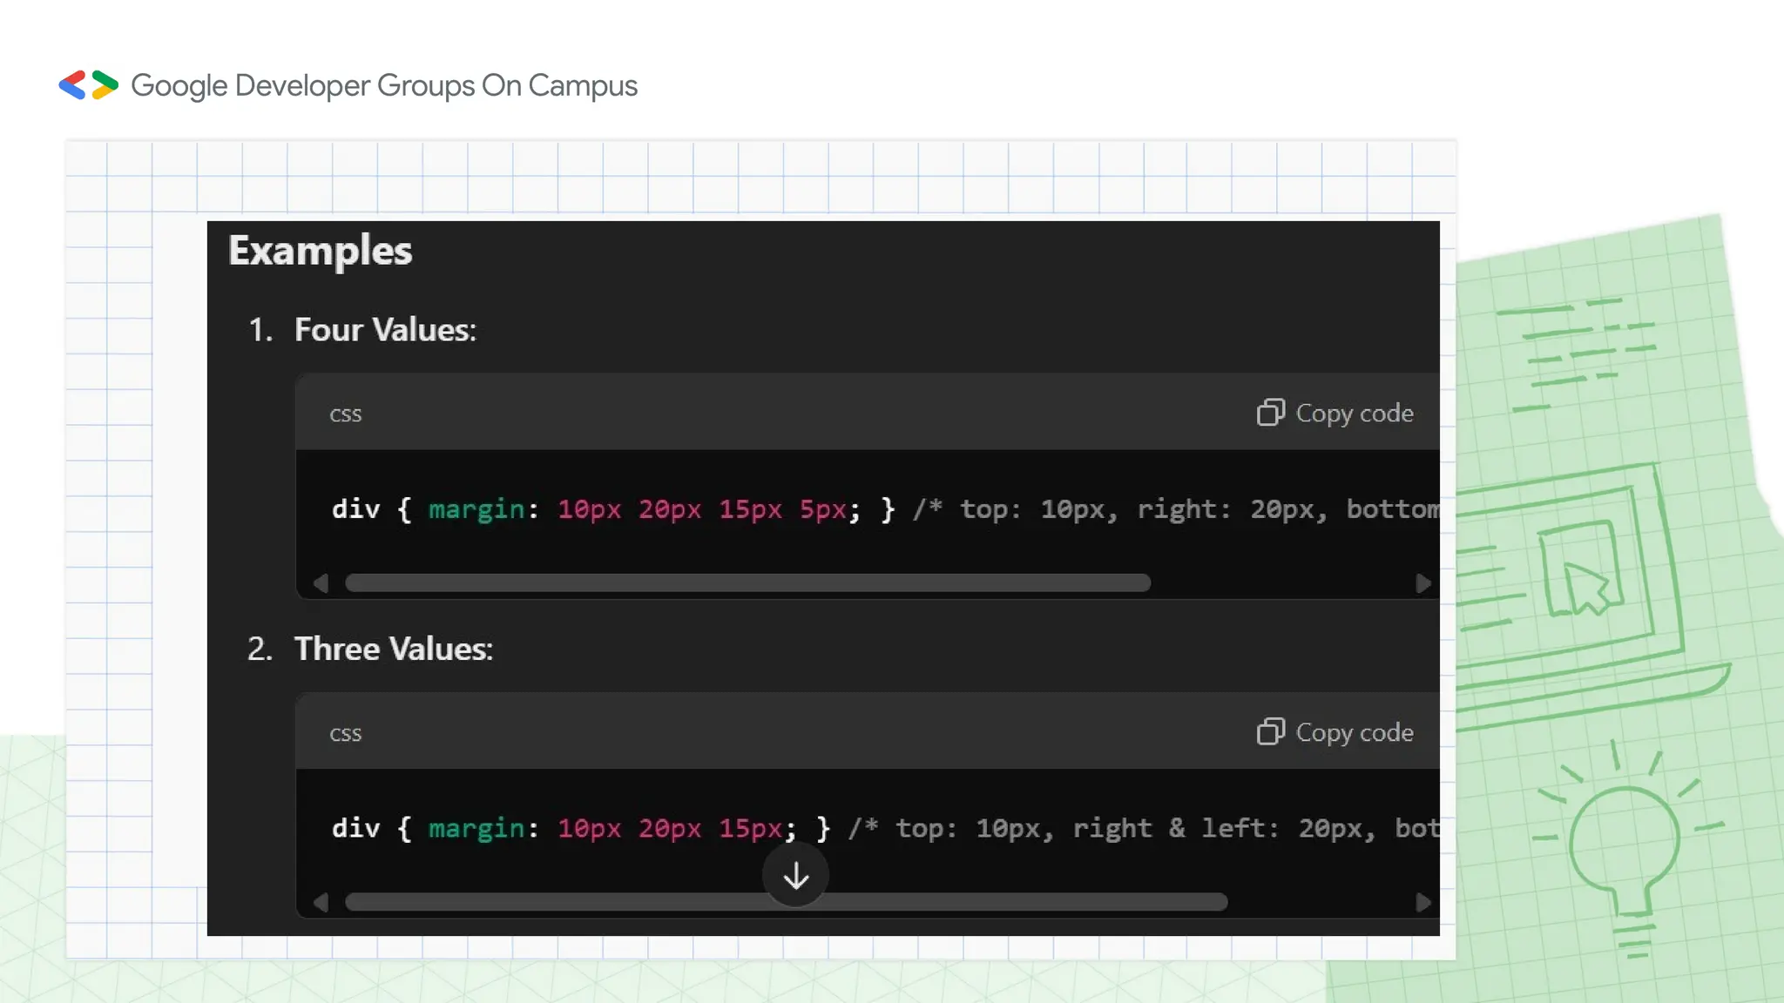Click 'Copy code' text in Three Values block
The width and height of the screenshot is (1784, 1003).
pos(1355,732)
